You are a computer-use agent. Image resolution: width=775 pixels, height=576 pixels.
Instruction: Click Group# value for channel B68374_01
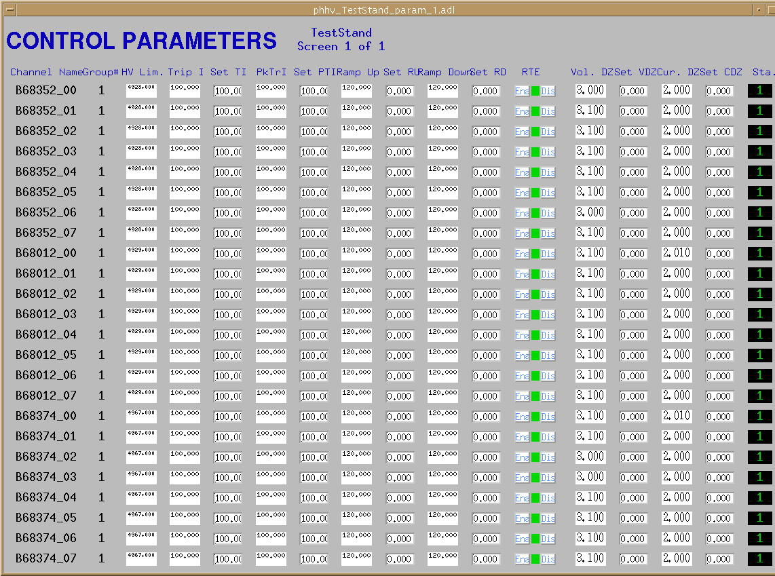point(101,437)
